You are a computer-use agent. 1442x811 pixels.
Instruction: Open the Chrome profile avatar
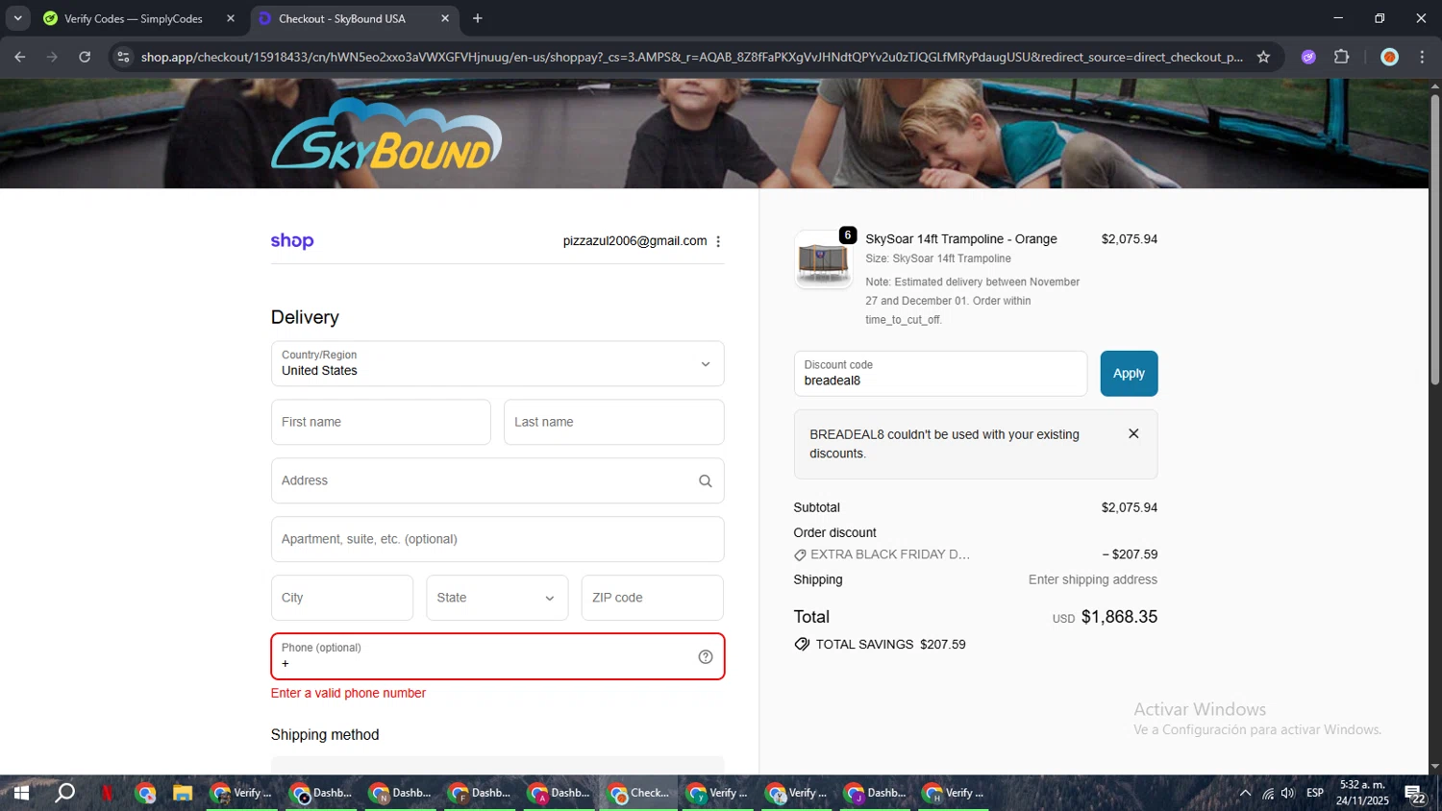[1389, 58]
